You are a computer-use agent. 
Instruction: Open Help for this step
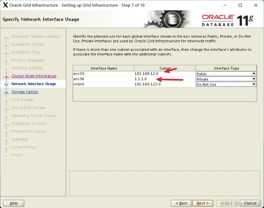tap(14, 203)
